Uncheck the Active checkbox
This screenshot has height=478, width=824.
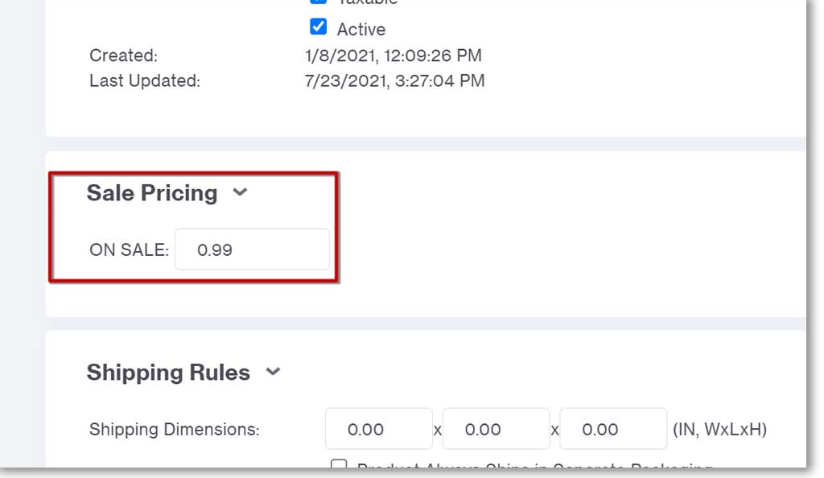[x=318, y=27]
